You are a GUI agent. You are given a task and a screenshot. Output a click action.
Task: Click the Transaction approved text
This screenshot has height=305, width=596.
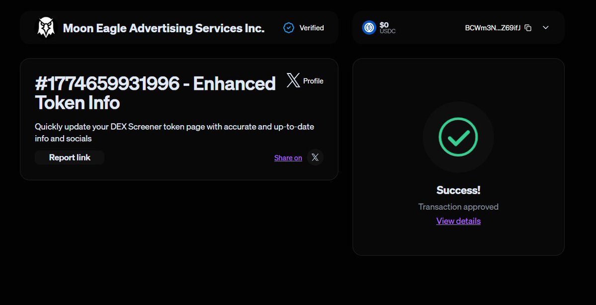(458, 207)
